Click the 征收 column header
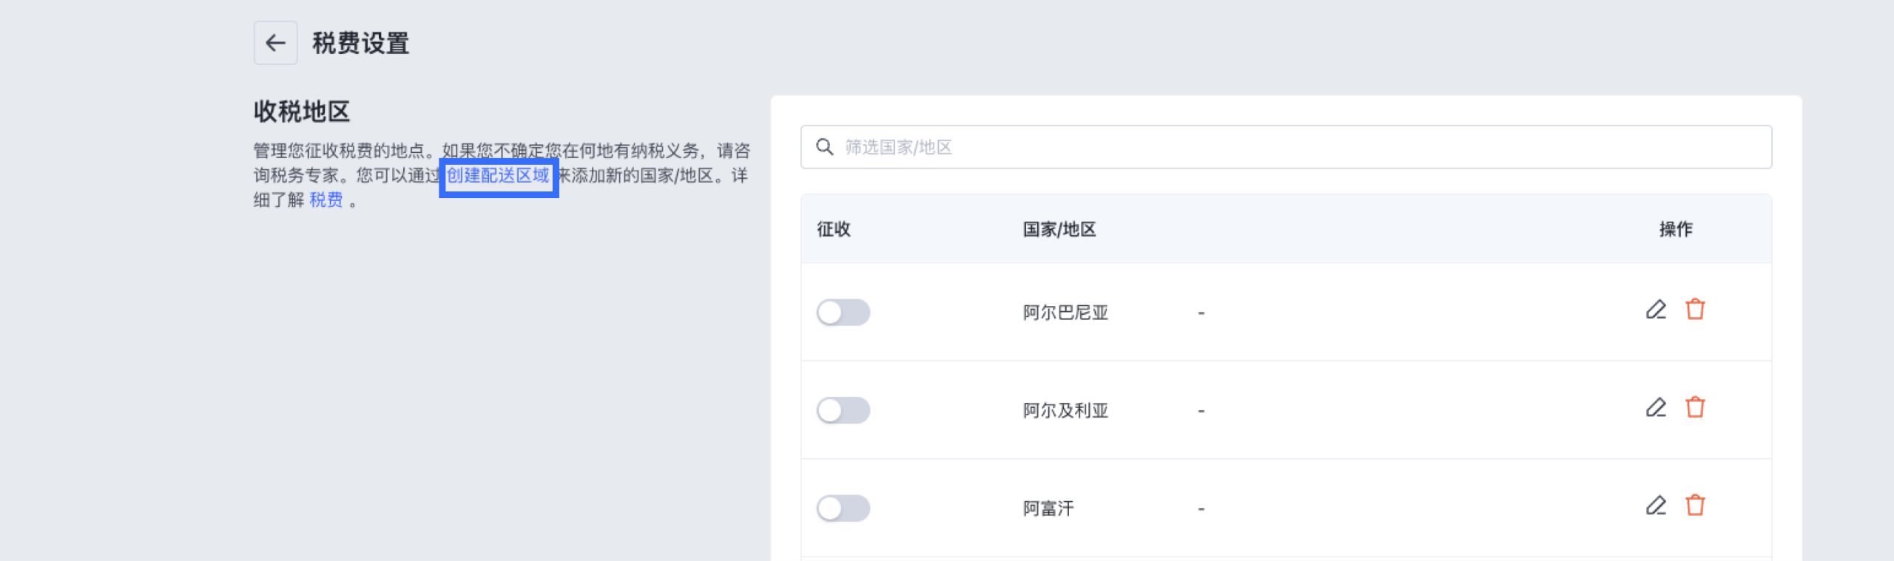 [x=834, y=230]
